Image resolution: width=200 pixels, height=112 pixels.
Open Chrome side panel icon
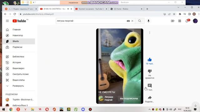tap(189, 14)
